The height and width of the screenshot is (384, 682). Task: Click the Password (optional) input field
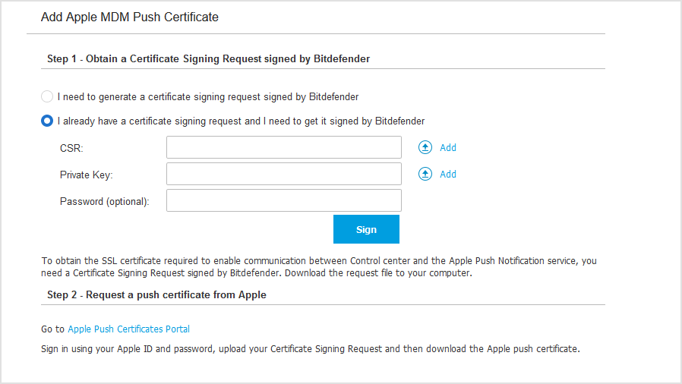click(283, 200)
